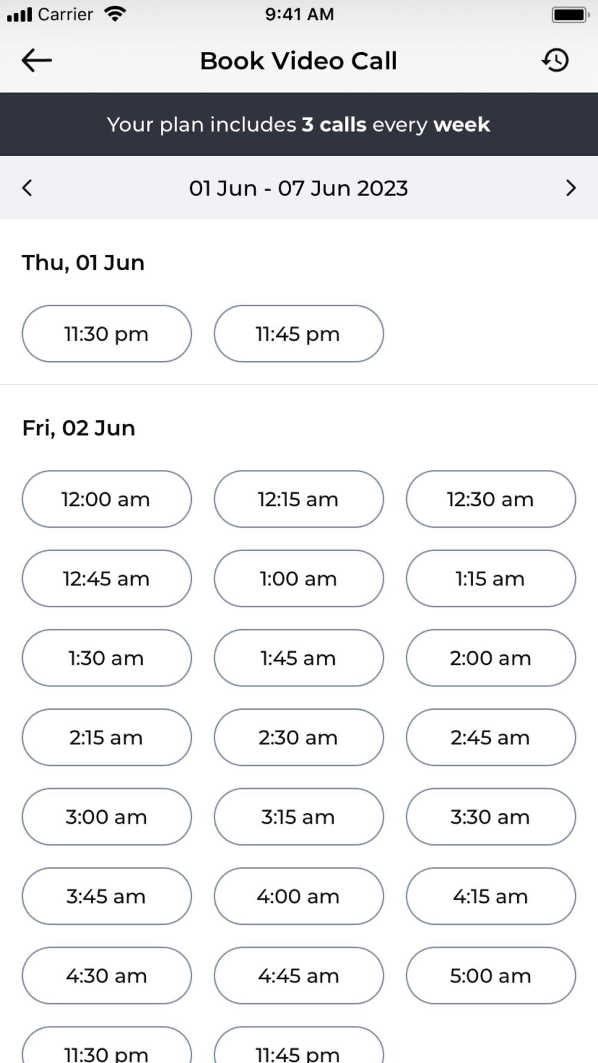
Task: Go to previous week chevron
Action: pos(27,188)
